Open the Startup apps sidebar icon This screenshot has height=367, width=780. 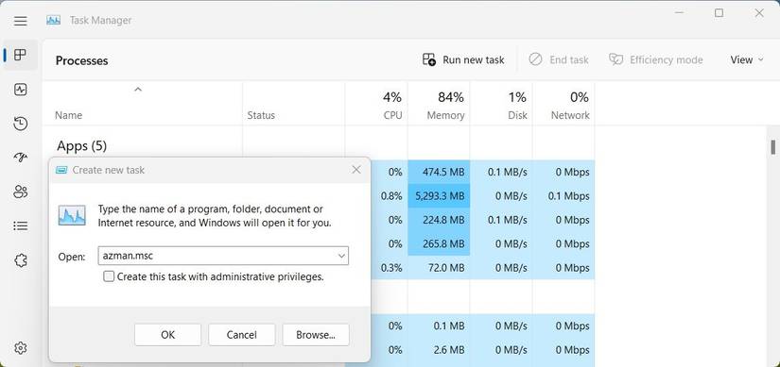(21, 158)
